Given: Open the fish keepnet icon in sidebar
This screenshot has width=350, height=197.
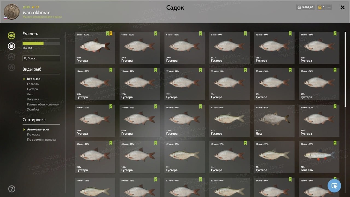Looking at the screenshot, I should pyautogui.click(x=11, y=35).
